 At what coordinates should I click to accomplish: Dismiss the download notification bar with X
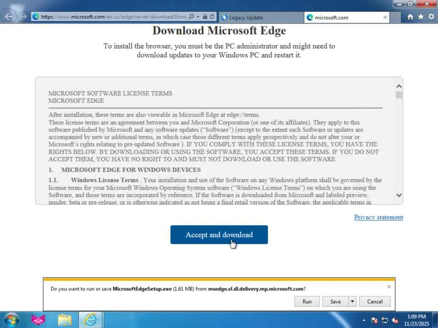click(389, 287)
